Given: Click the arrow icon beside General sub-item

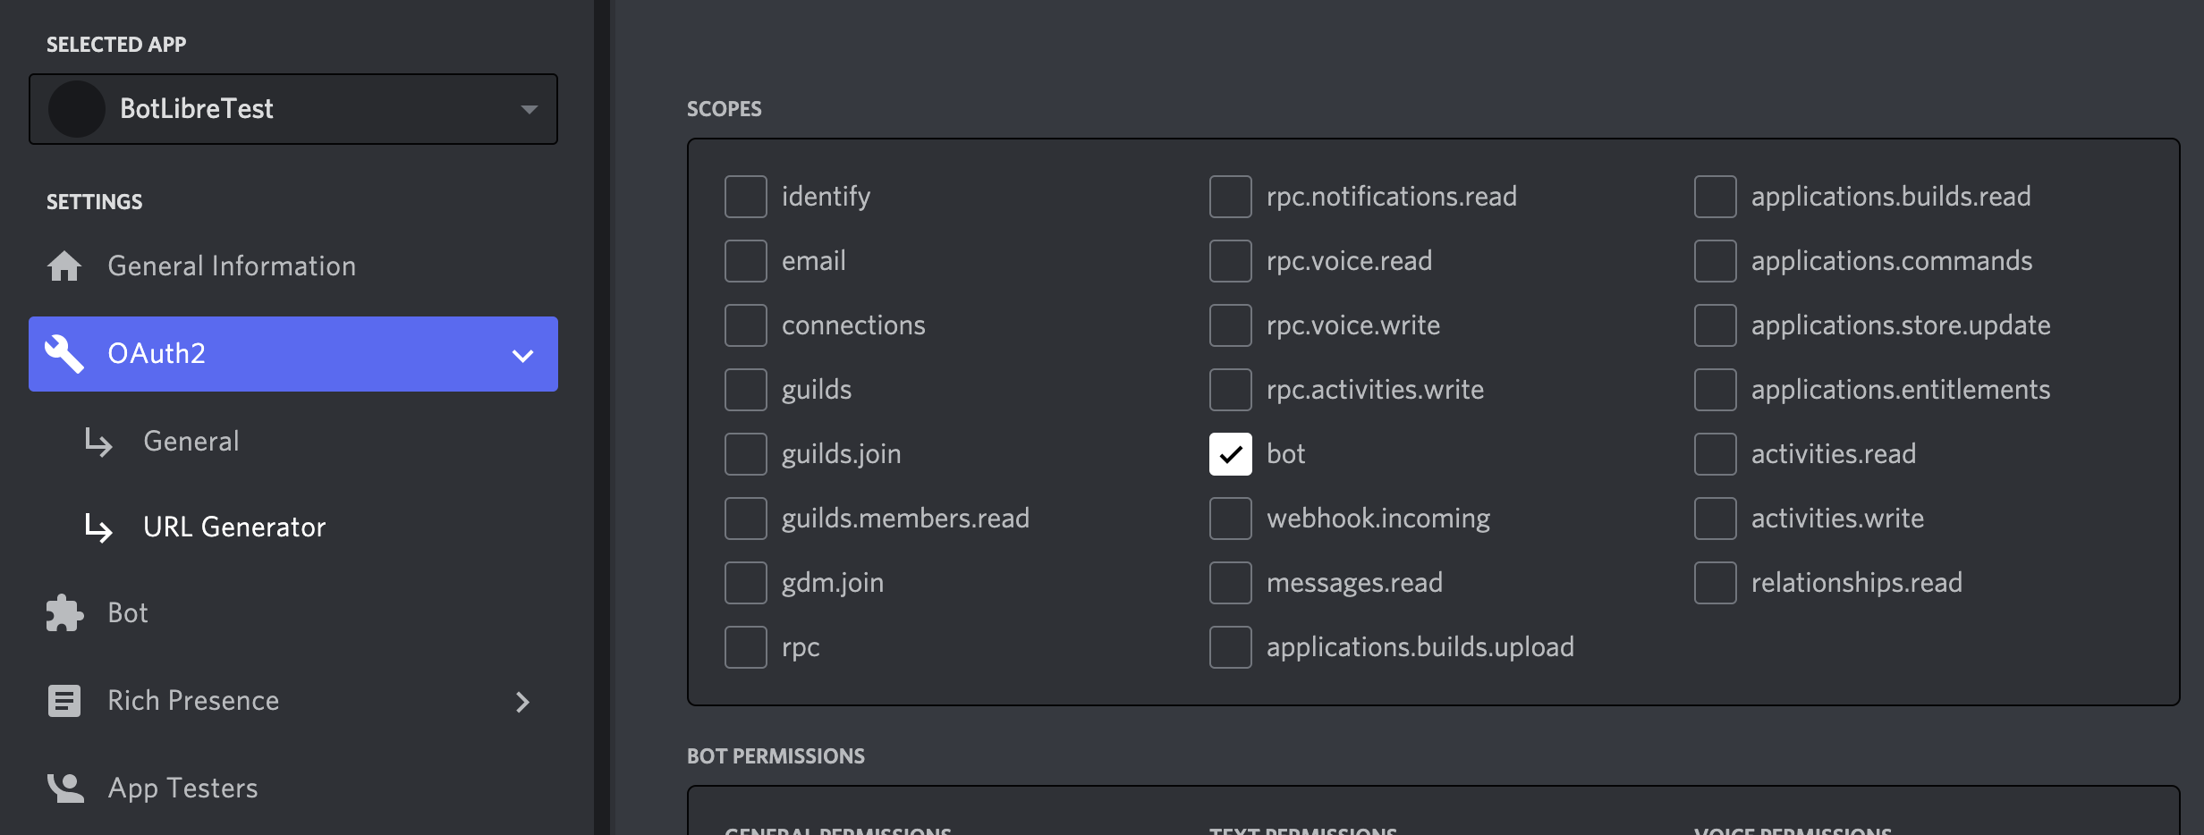Looking at the screenshot, I should [x=98, y=441].
